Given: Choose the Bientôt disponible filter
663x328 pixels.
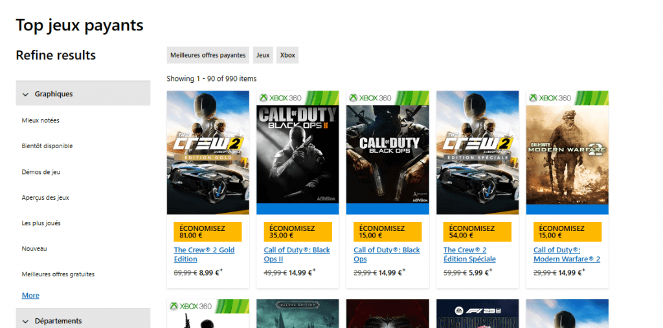Looking at the screenshot, I should coord(47,146).
